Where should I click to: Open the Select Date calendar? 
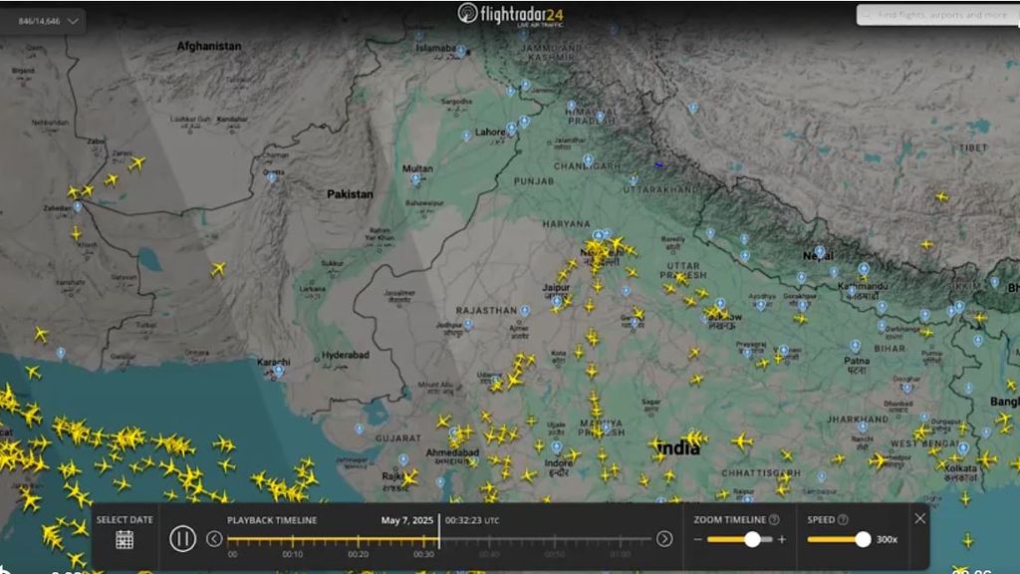tap(125, 539)
